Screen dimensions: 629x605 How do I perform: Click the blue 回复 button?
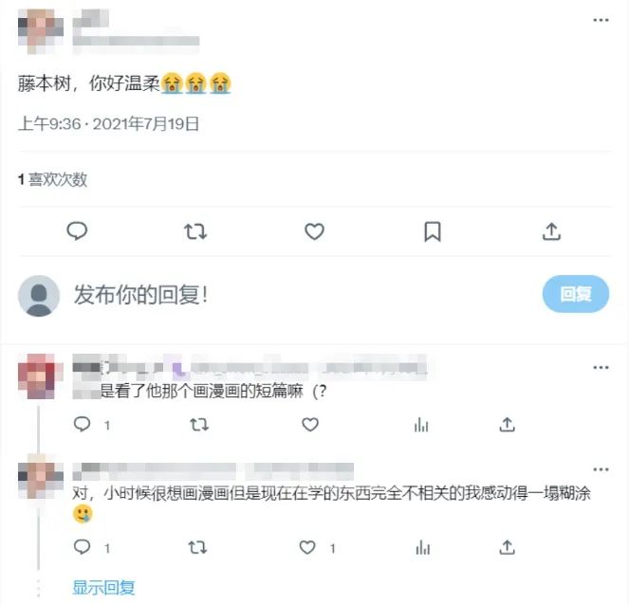[x=576, y=294]
